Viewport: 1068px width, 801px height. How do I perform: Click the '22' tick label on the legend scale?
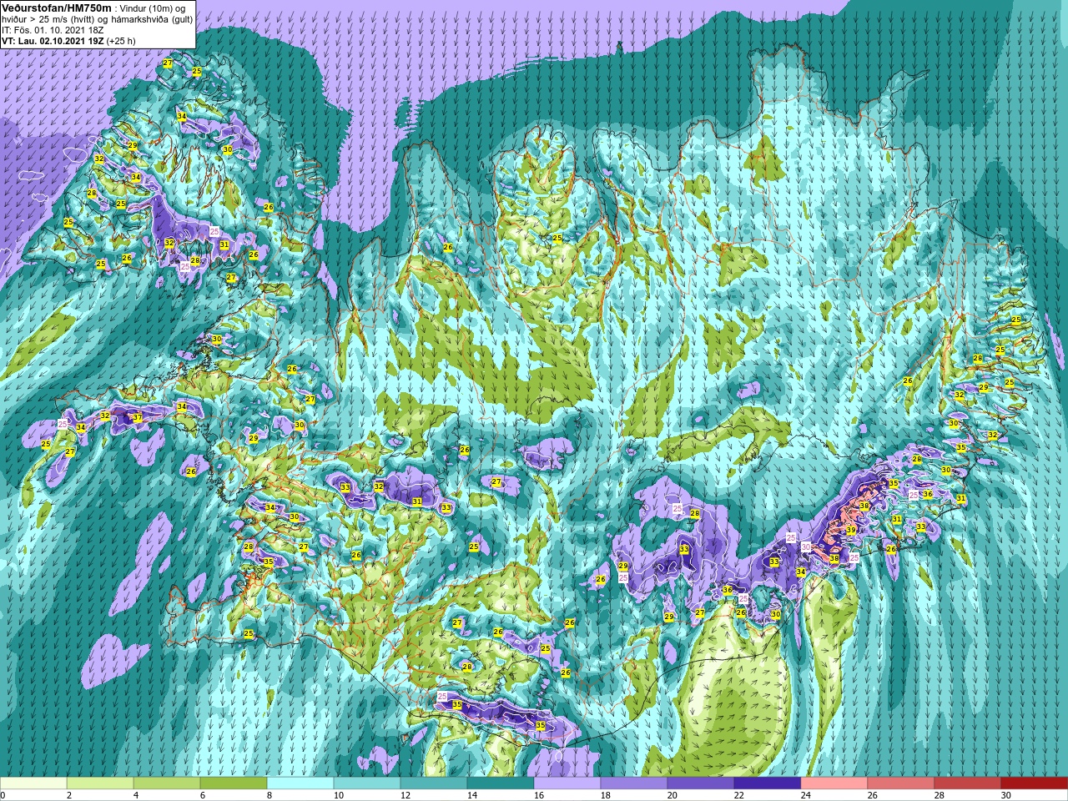(x=738, y=795)
